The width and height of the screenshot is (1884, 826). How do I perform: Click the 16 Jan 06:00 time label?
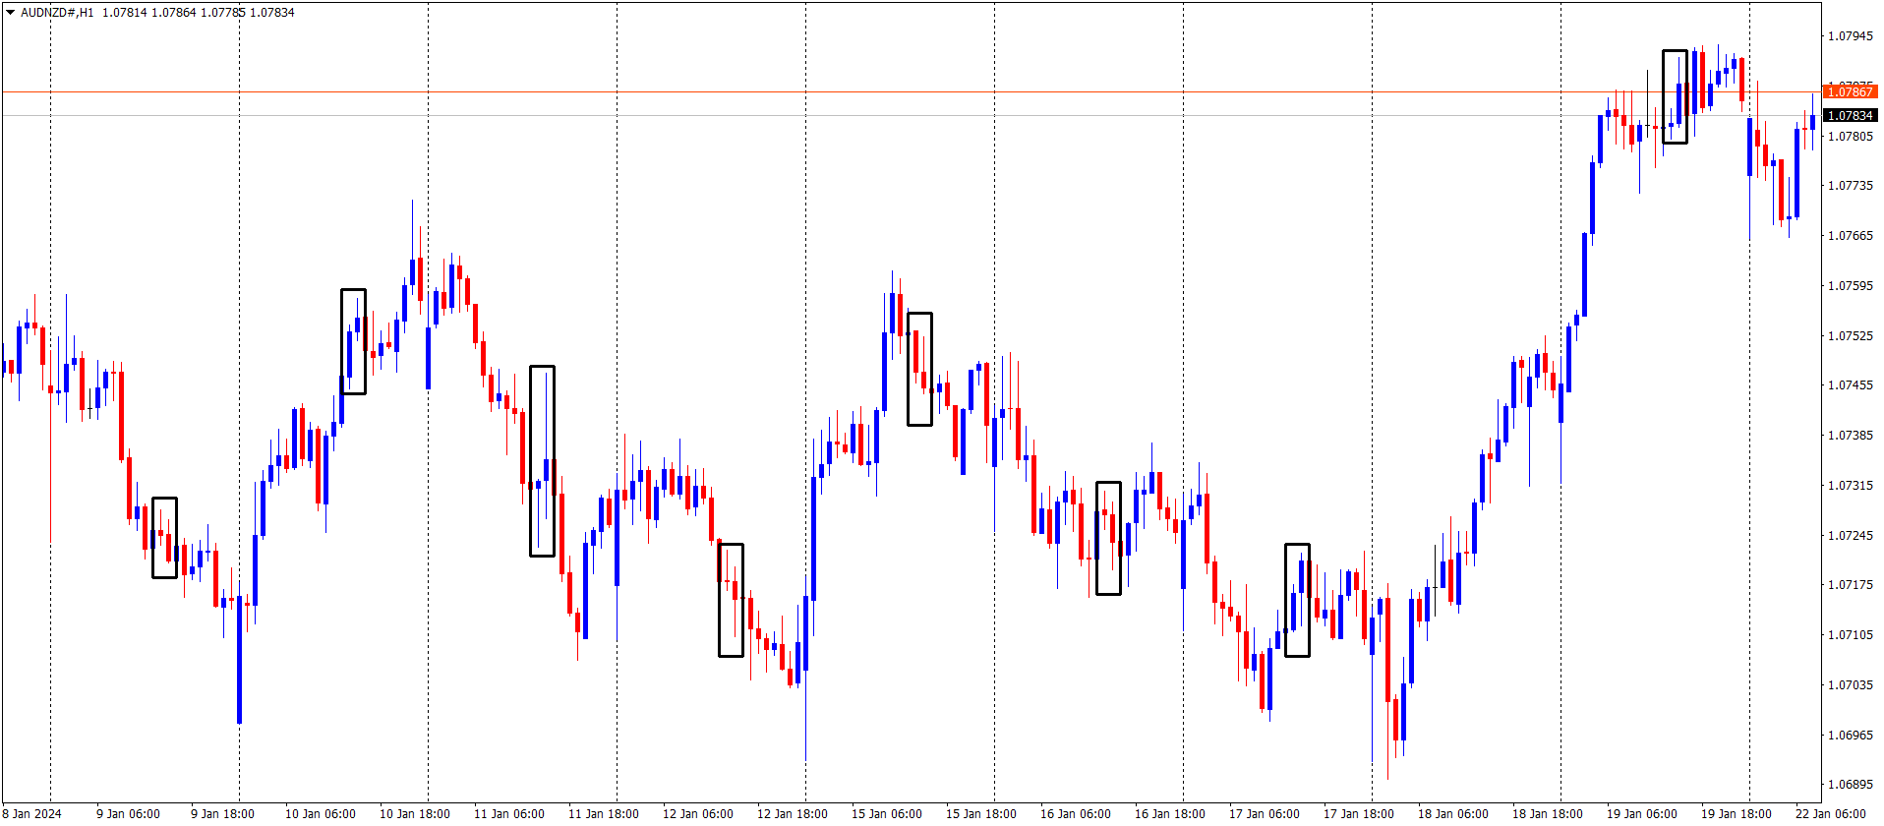point(1076,814)
